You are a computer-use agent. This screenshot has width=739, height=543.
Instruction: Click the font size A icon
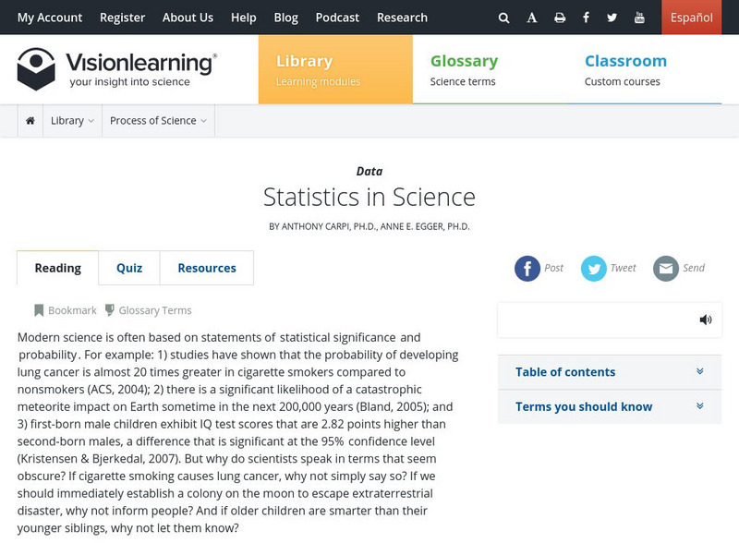coord(532,18)
